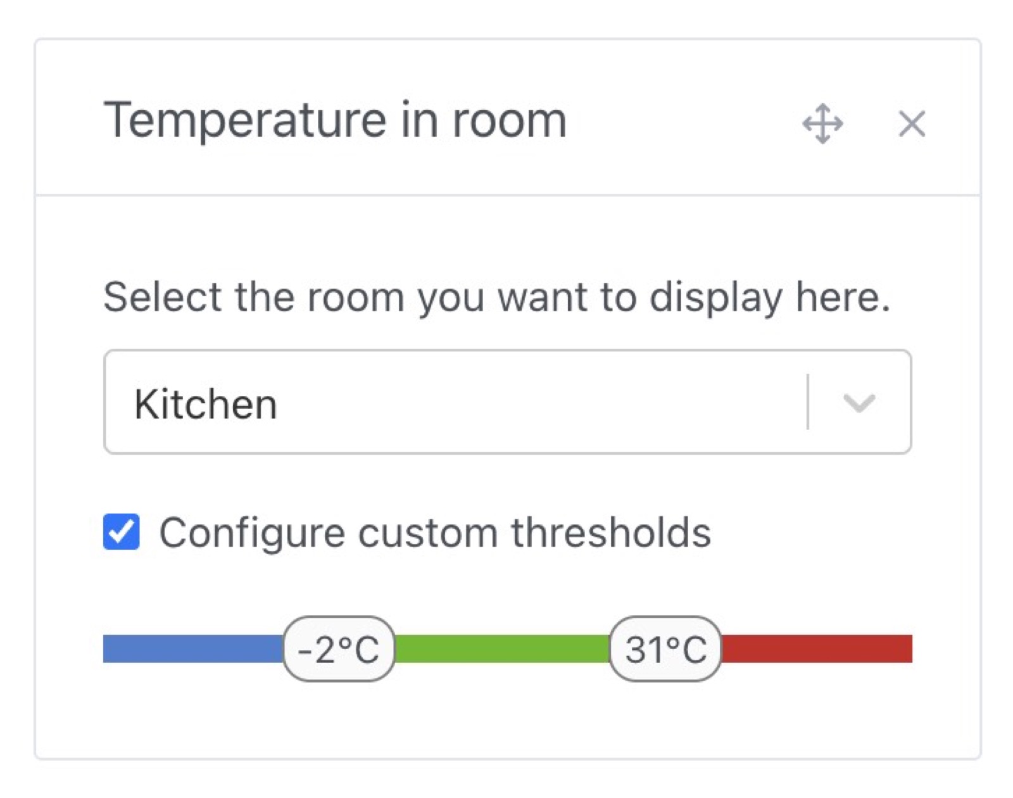1013x798 pixels.
Task: Close the Temperature in room dialog
Action: point(912,124)
